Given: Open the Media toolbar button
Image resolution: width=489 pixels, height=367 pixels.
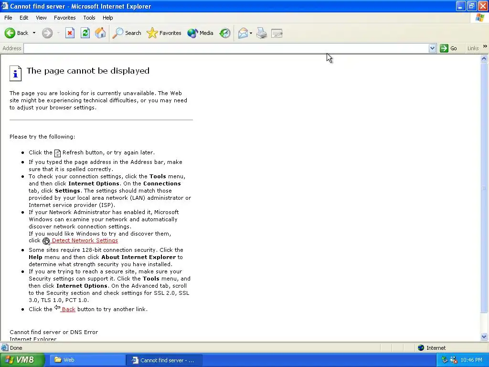Looking at the screenshot, I should click(x=200, y=33).
